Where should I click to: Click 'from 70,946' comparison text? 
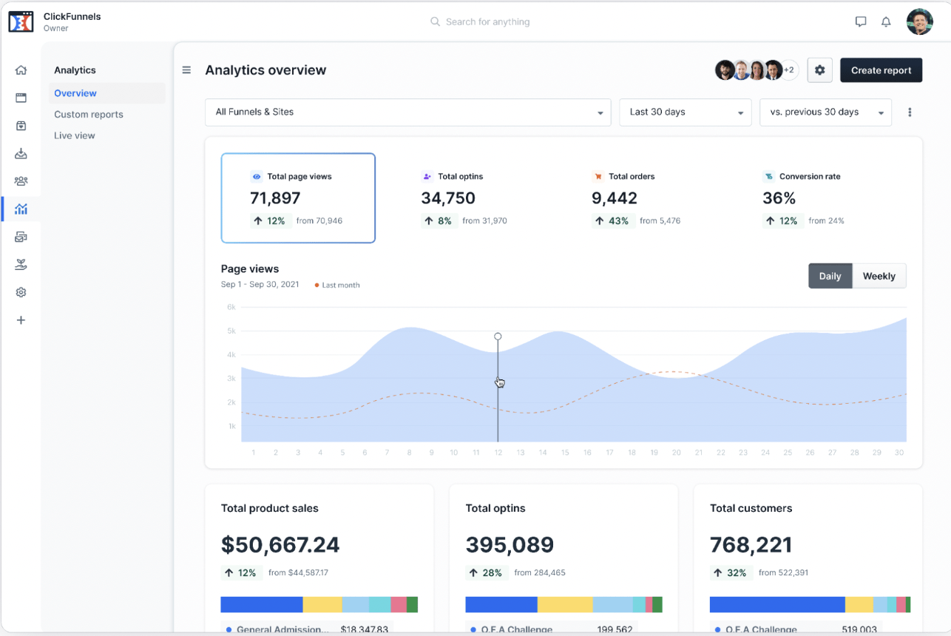pos(319,220)
